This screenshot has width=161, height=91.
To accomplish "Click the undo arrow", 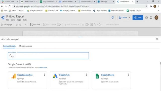I will point(17,25).
